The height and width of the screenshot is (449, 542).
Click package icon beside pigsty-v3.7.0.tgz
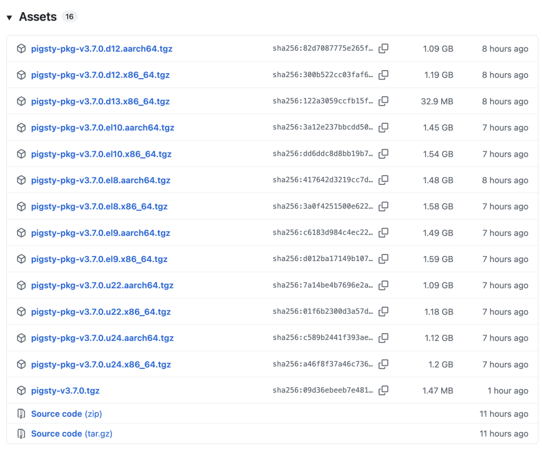(x=21, y=391)
